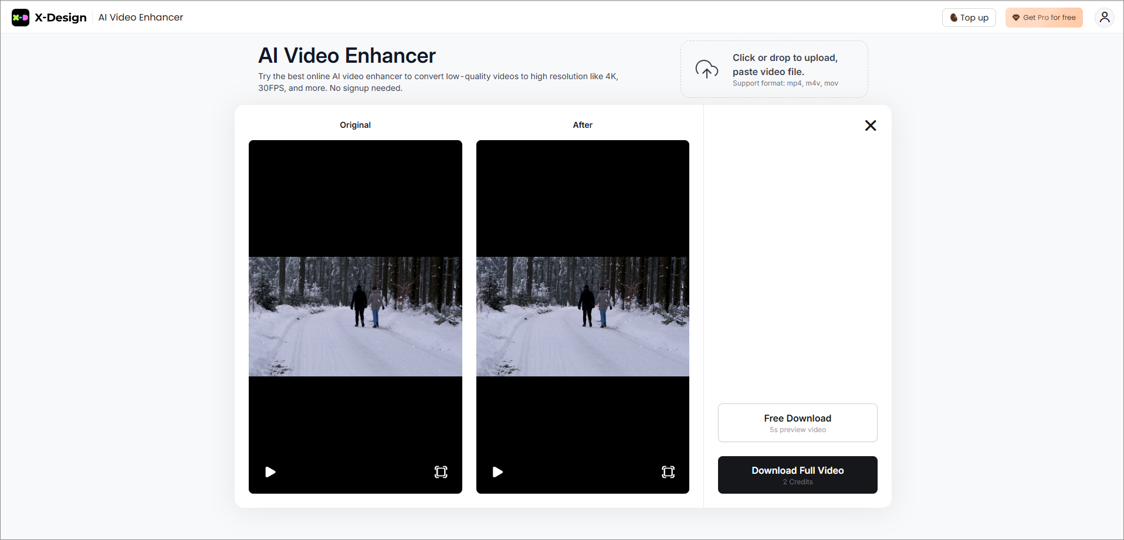Image resolution: width=1124 pixels, height=540 pixels.
Task: Click the After video preview frame
Action: click(x=583, y=317)
